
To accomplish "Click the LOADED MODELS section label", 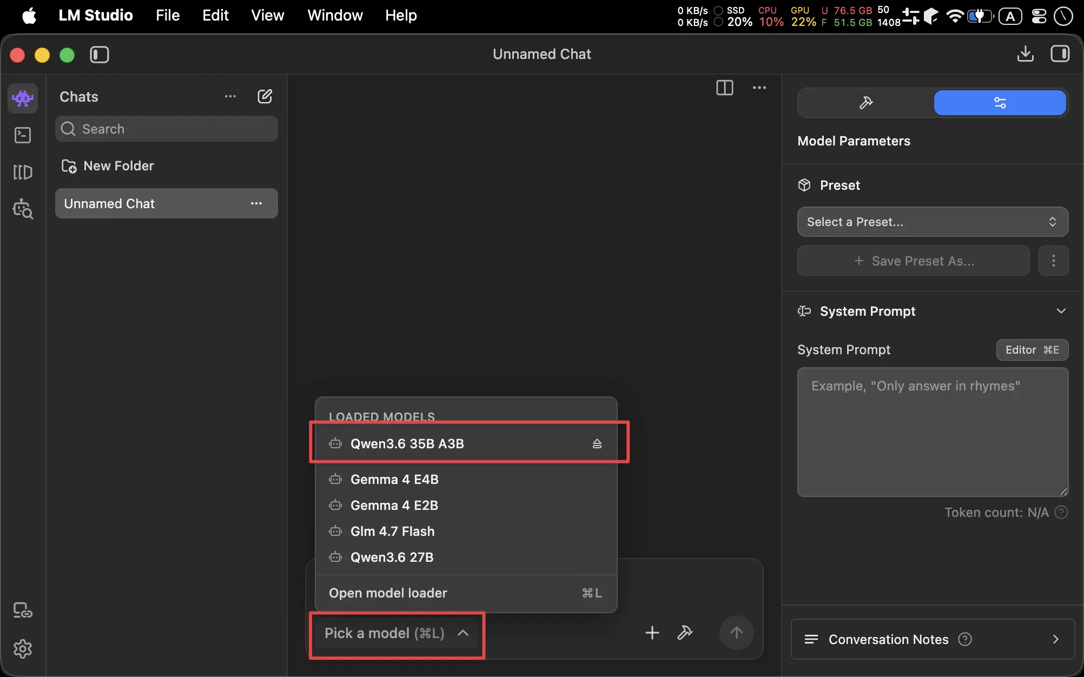I will point(382,416).
